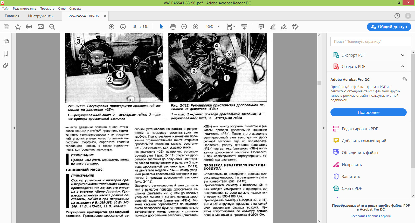Viewport: 415px width, 223px height.
Task: Hide the right tools pane arrow
Action: point(324,128)
